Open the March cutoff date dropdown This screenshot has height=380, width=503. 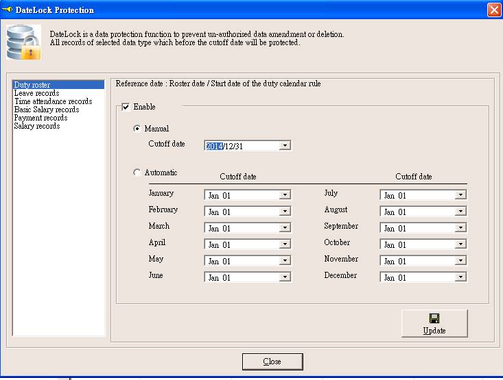click(x=285, y=227)
